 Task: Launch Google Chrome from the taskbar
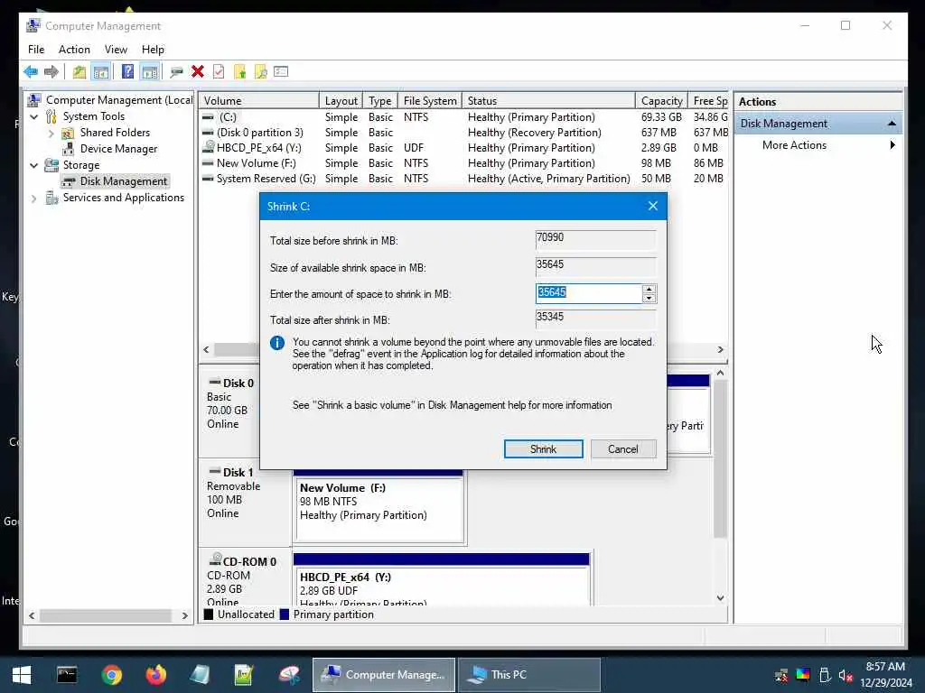(111, 675)
